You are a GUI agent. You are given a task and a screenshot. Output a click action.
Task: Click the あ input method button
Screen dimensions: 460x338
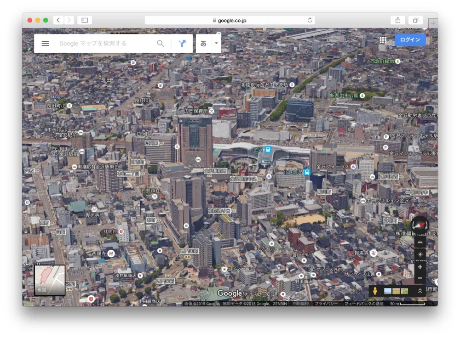203,43
